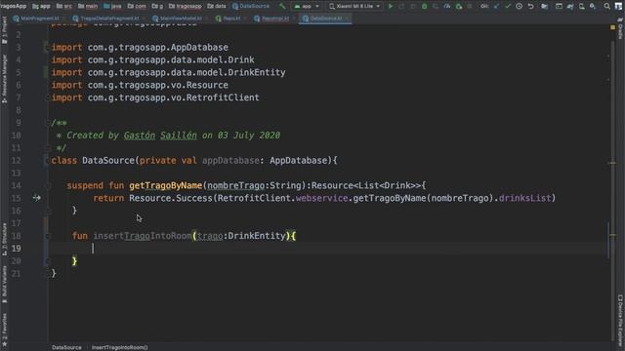Click the Profile app icon in toolbar
Screen dimensions: 625x351
pos(447,6)
